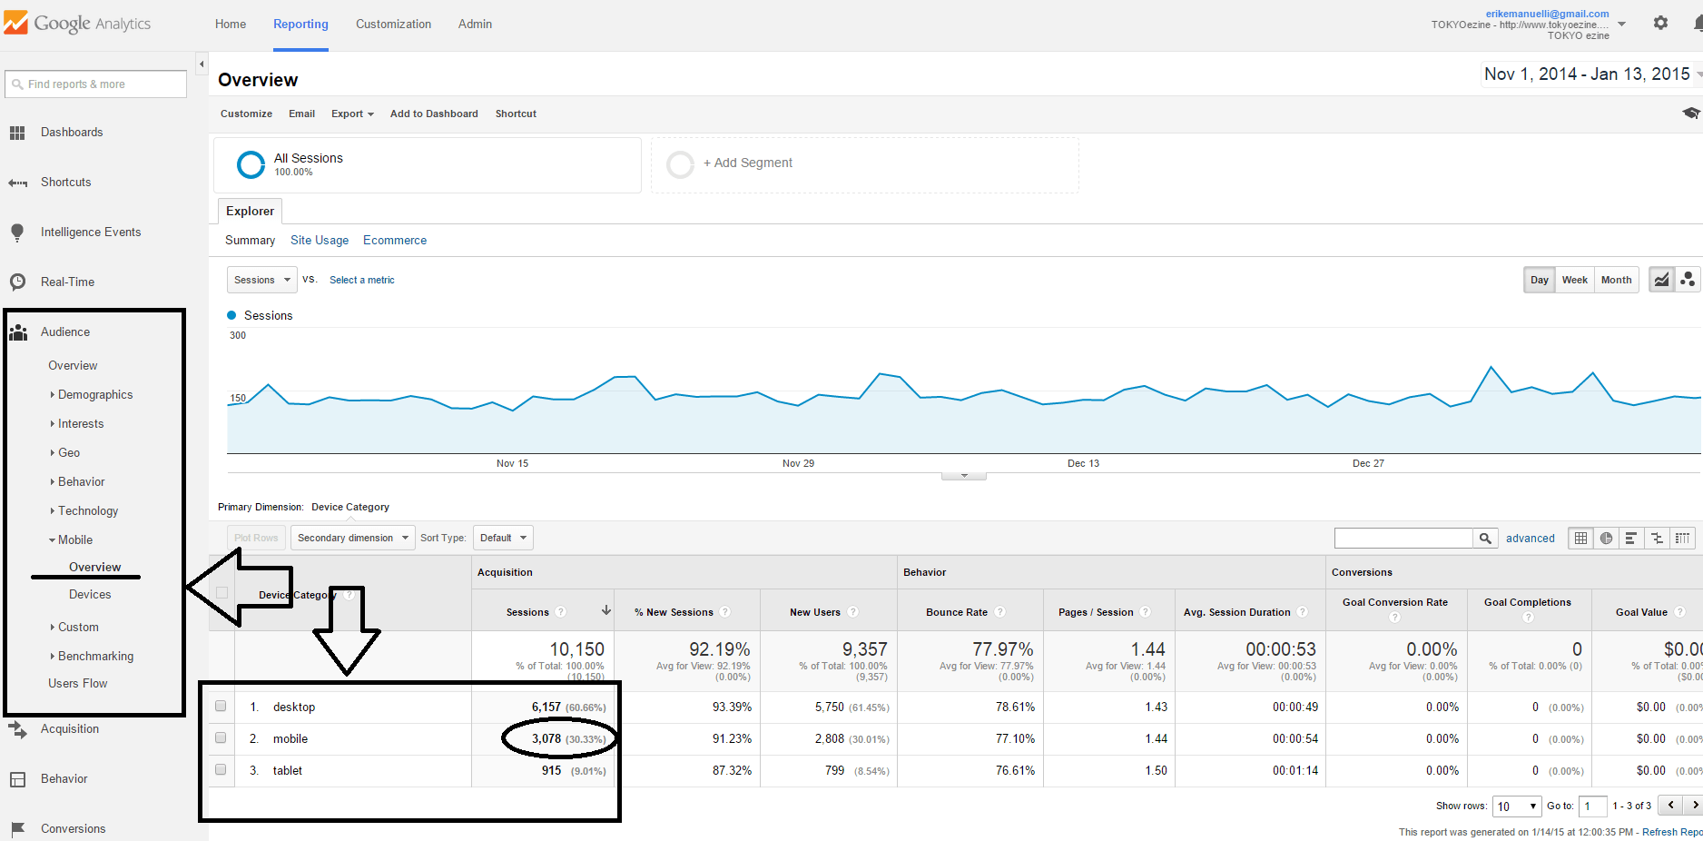The image size is (1703, 841).
Task: Open the advanced table filter link
Action: tap(1531, 538)
